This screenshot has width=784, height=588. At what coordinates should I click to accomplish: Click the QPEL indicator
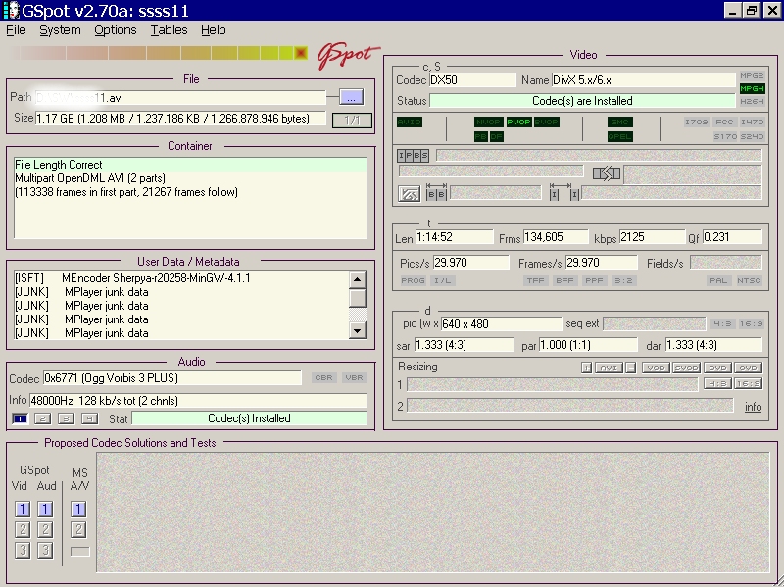620,136
